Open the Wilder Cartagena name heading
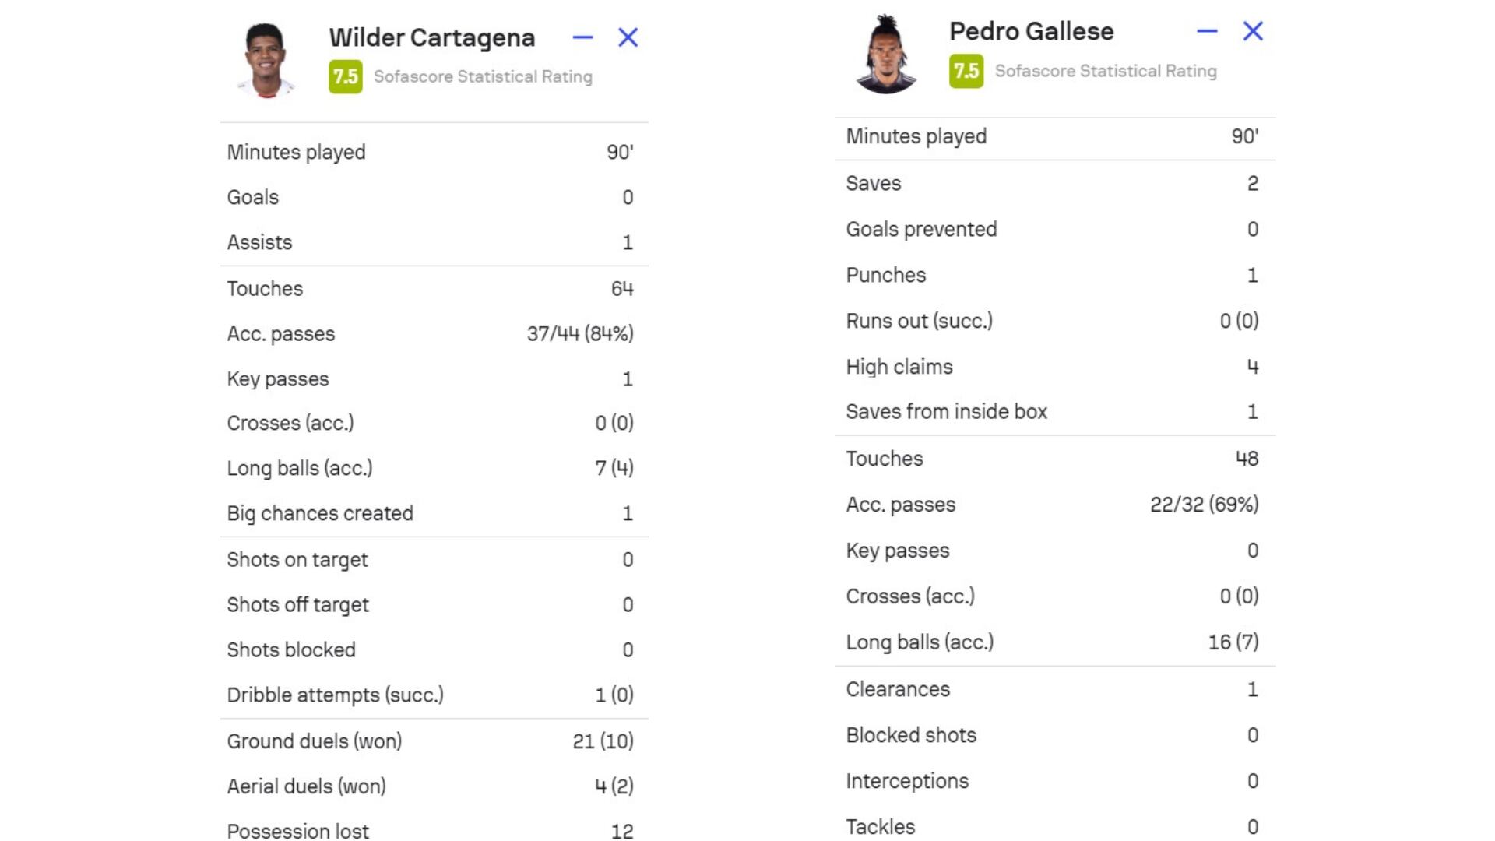Image resolution: width=1495 pixels, height=841 pixels. [431, 37]
